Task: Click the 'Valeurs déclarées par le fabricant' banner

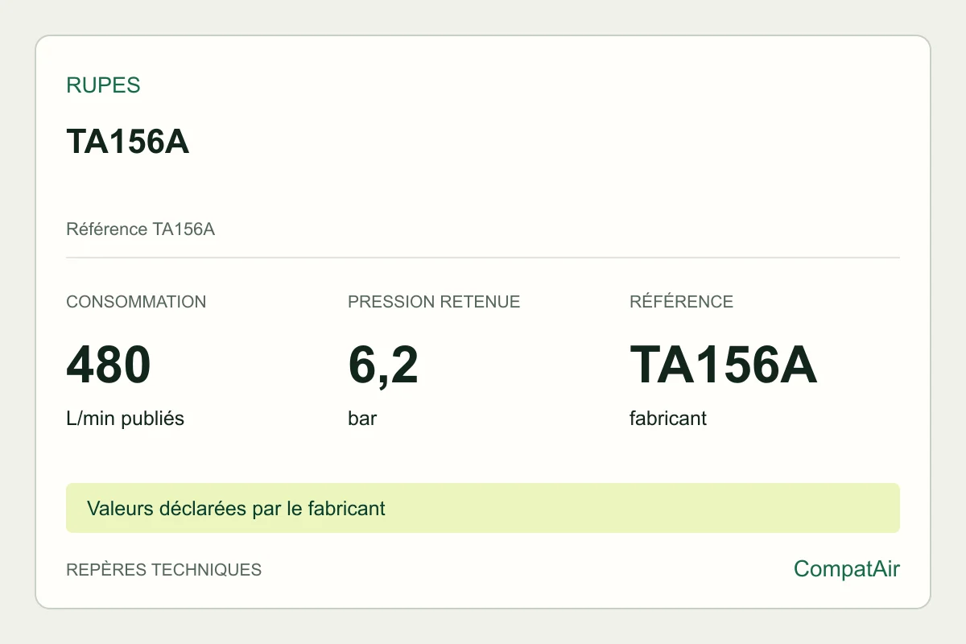Action: [483, 508]
